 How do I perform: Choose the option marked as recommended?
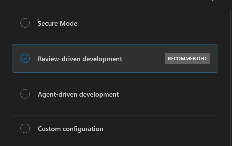coord(80,59)
